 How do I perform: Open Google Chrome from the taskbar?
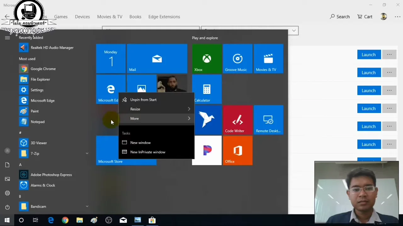point(65,220)
